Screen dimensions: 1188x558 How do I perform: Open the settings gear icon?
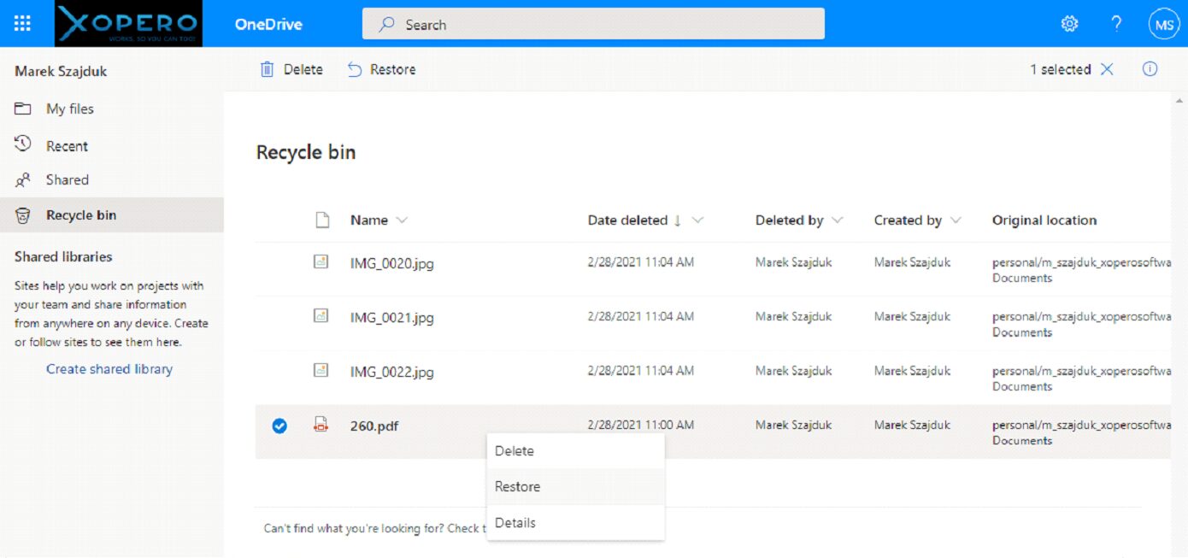tap(1069, 24)
